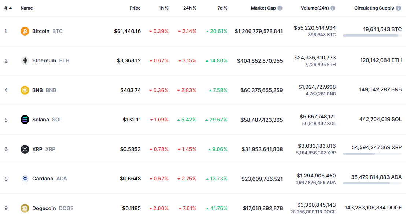This screenshot has height=220, width=406.
Task: Click the Cardano logo icon
Action: tap(25, 179)
